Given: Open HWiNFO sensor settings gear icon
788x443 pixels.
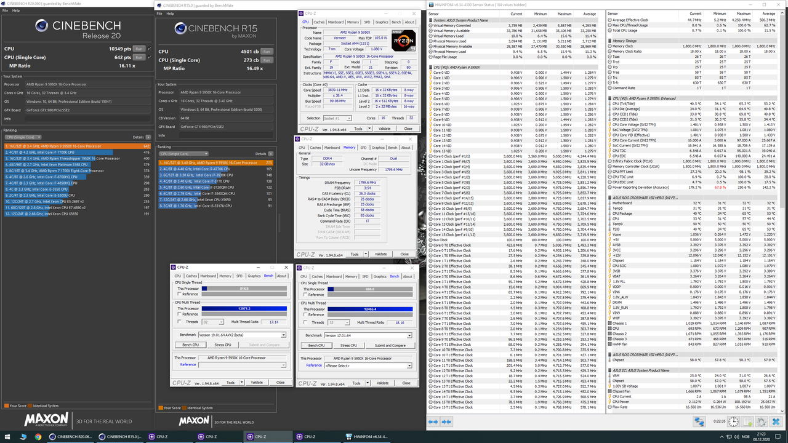Looking at the screenshot, I should click(762, 421).
